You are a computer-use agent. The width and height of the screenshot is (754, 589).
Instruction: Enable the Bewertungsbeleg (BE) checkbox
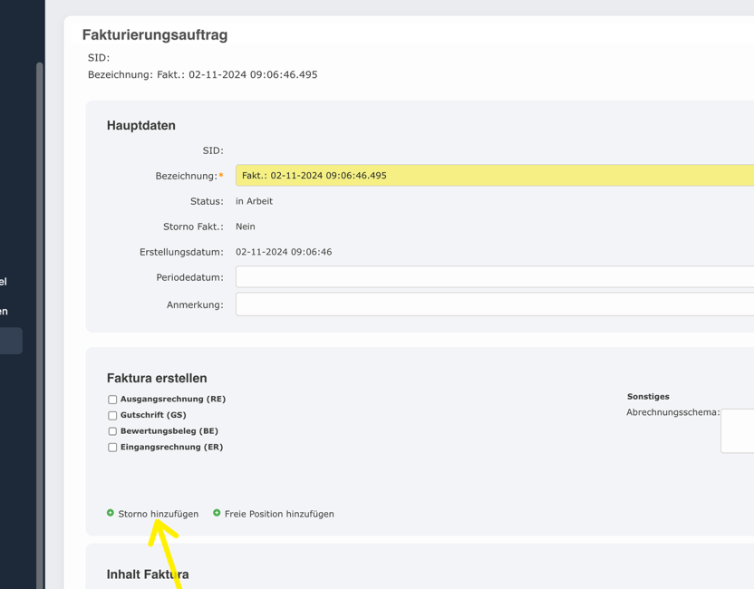click(x=112, y=430)
